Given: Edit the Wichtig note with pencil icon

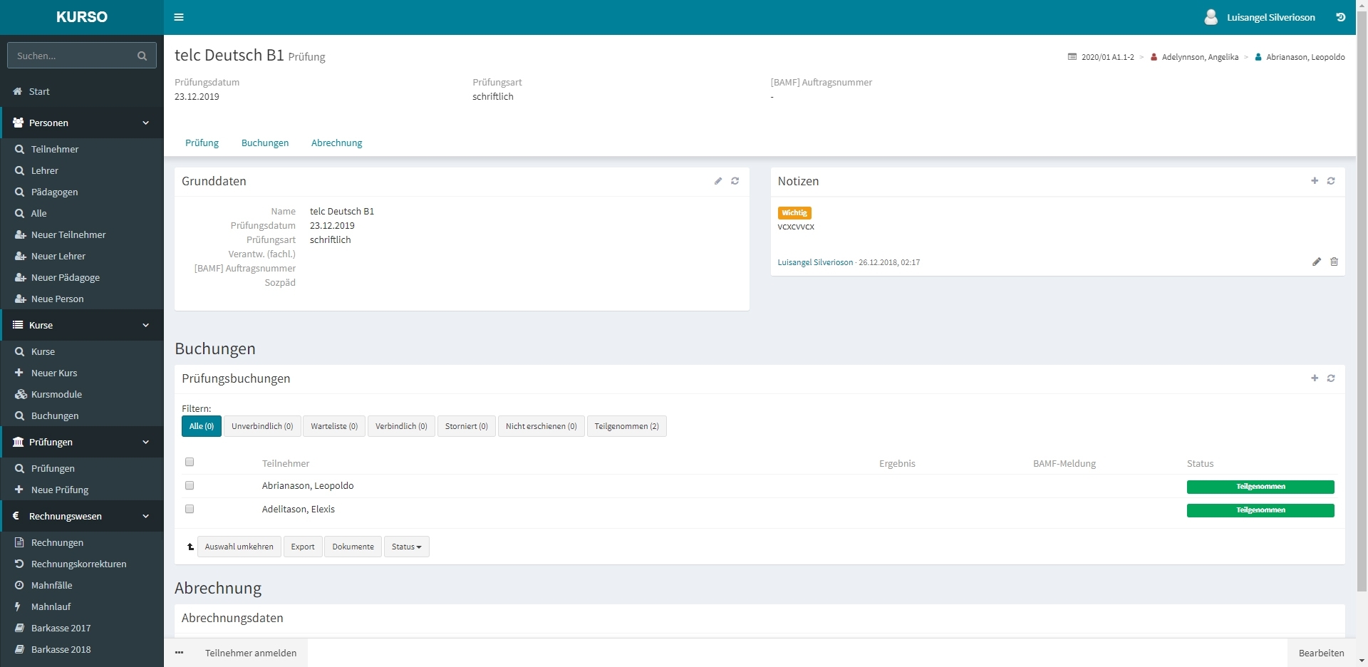Looking at the screenshot, I should 1317,262.
